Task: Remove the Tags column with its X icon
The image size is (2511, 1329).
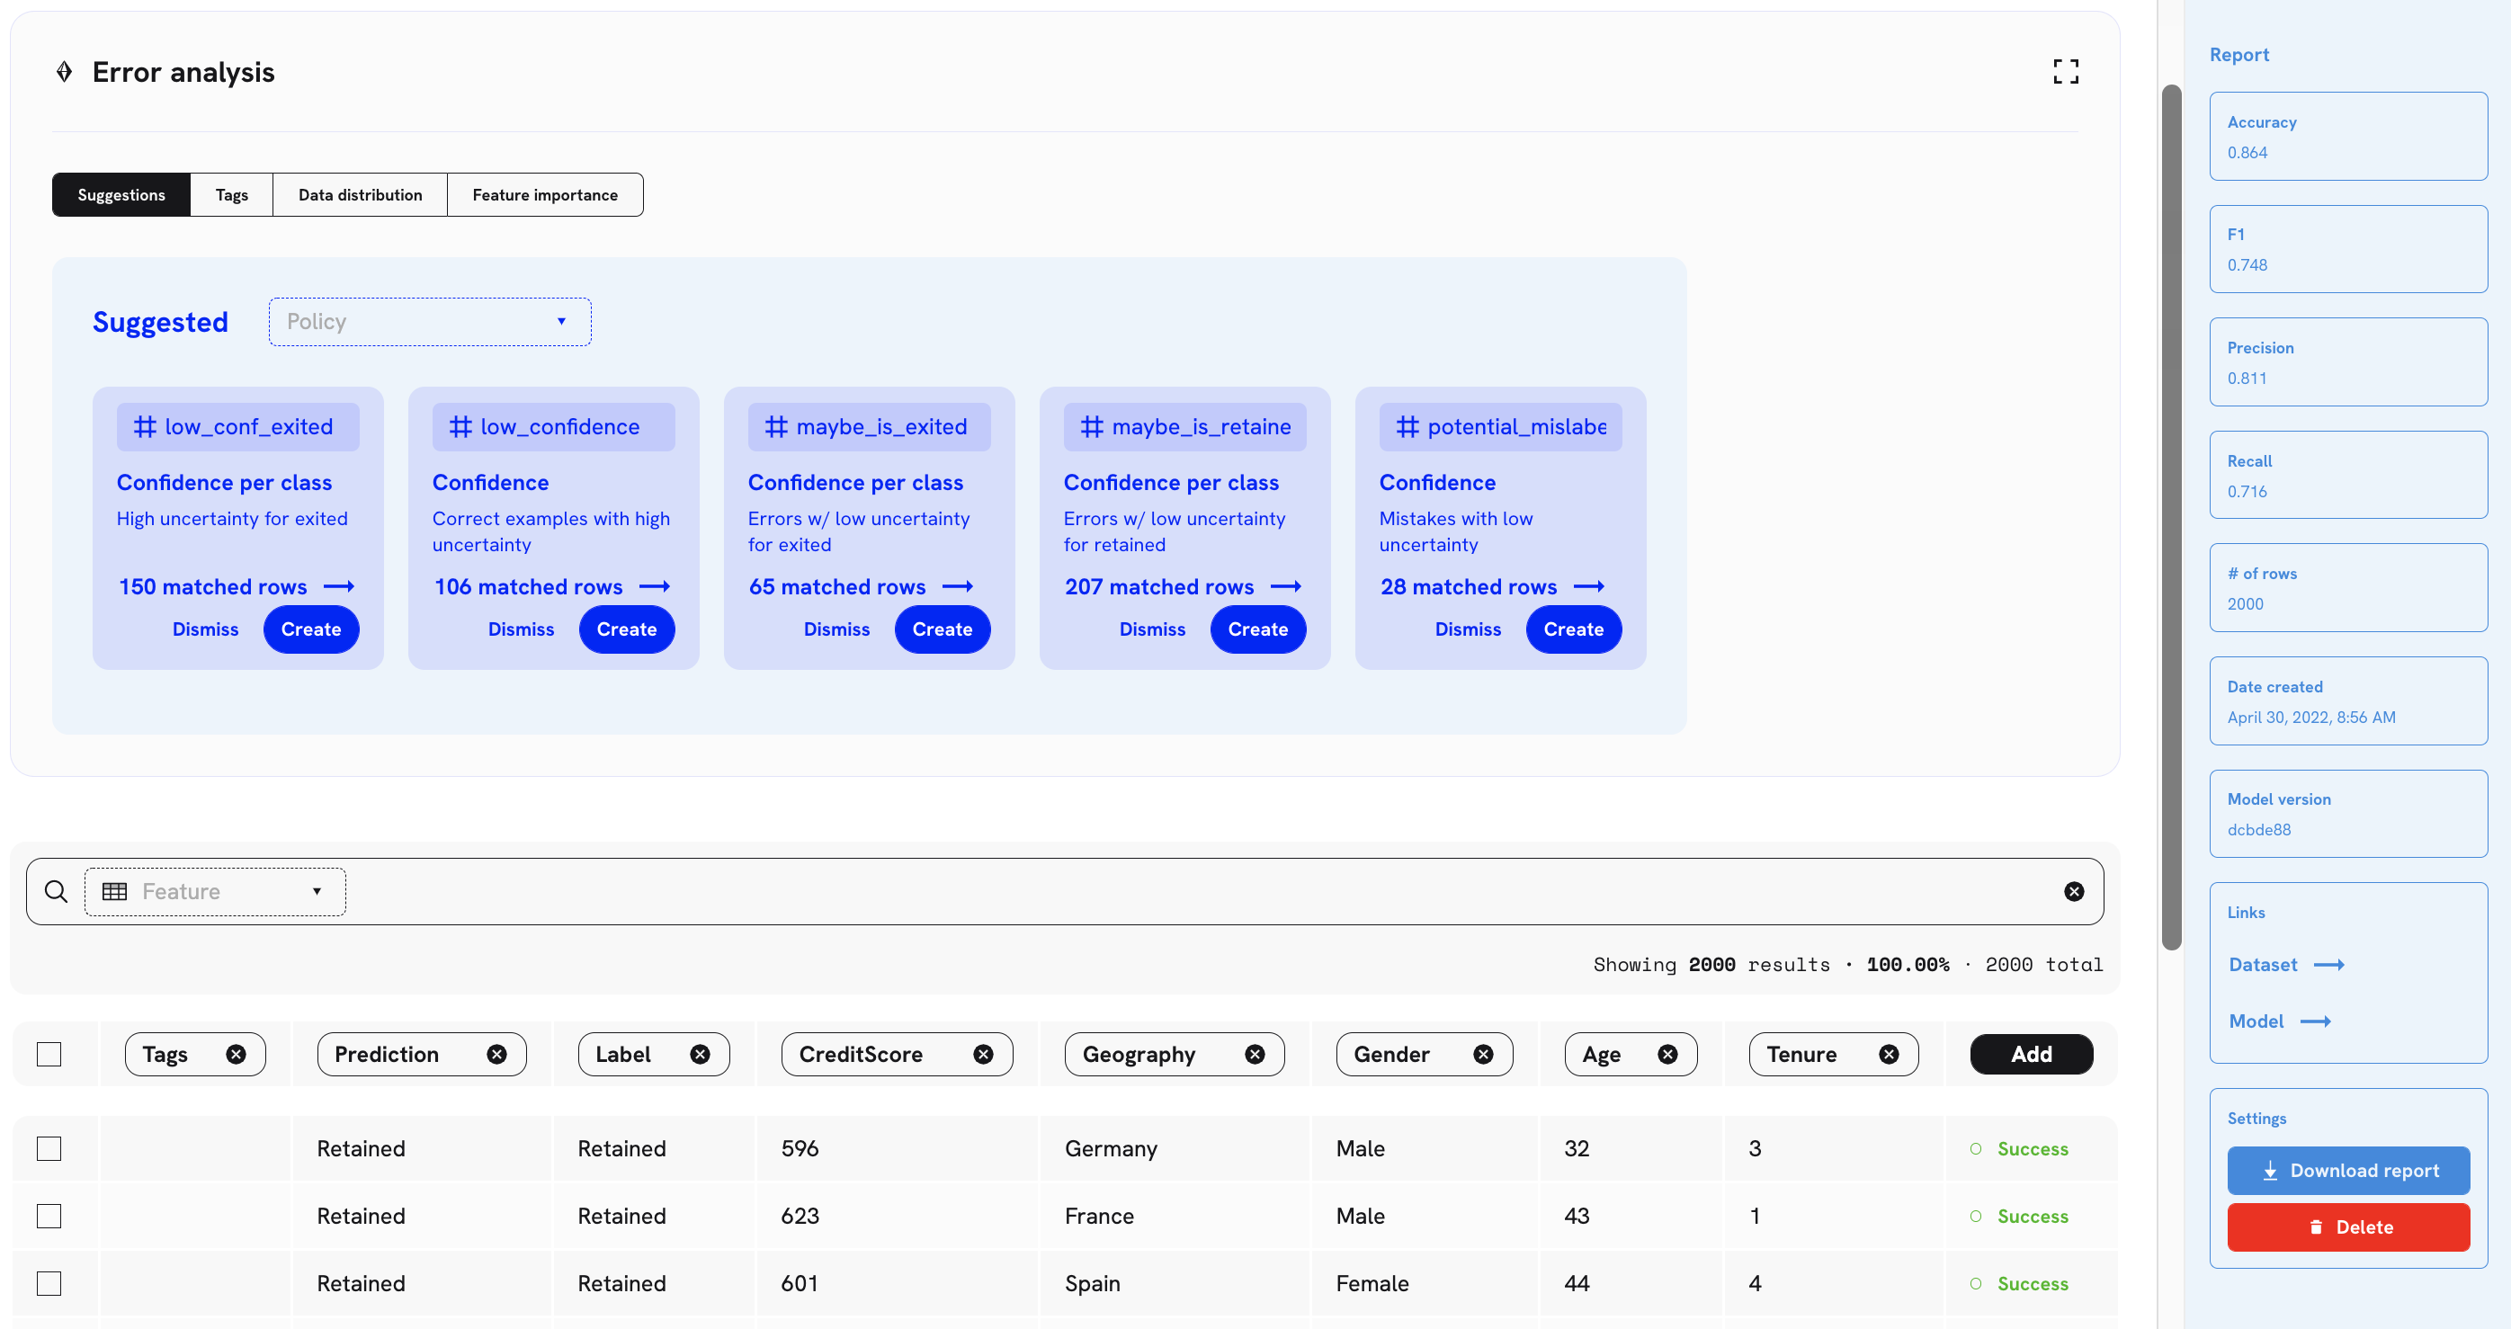Action: pyautogui.click(x=236, y=1054)
